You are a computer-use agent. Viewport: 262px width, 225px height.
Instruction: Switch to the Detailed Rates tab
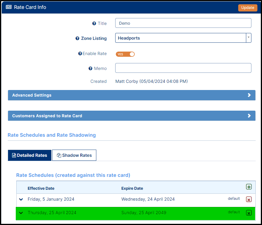[x=30, y=155]
